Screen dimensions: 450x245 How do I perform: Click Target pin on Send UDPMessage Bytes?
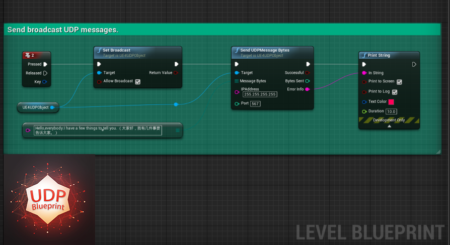pyautogui.click(x=237, y=73)
